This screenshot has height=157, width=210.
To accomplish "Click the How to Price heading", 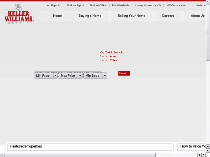I will (193, 146).
